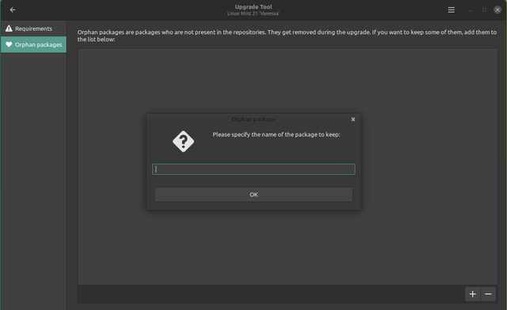
Task: Click the warning triangle icon beside Requirements
Action: (9, 28)
